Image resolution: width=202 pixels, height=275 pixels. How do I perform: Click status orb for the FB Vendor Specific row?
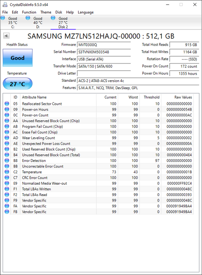[7, 212]
